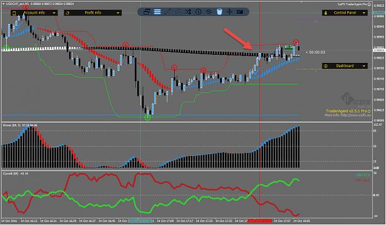Click the horizontal lines list icon in toolbar
The width and height of the screenshot is (386, 225).
point(157,12)
